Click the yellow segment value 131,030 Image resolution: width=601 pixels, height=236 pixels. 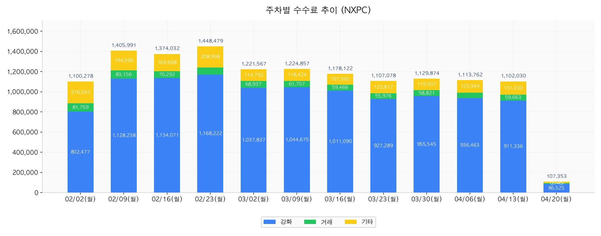(x=513, y=88)
